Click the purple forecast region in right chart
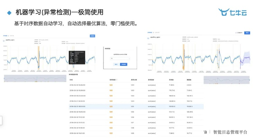Image resolution: width=253 pixels, height=138 pixels. pyautogui.click(x=246, y=57)
